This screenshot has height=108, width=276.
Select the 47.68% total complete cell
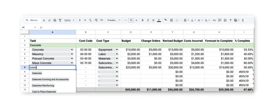click(244, 90)
